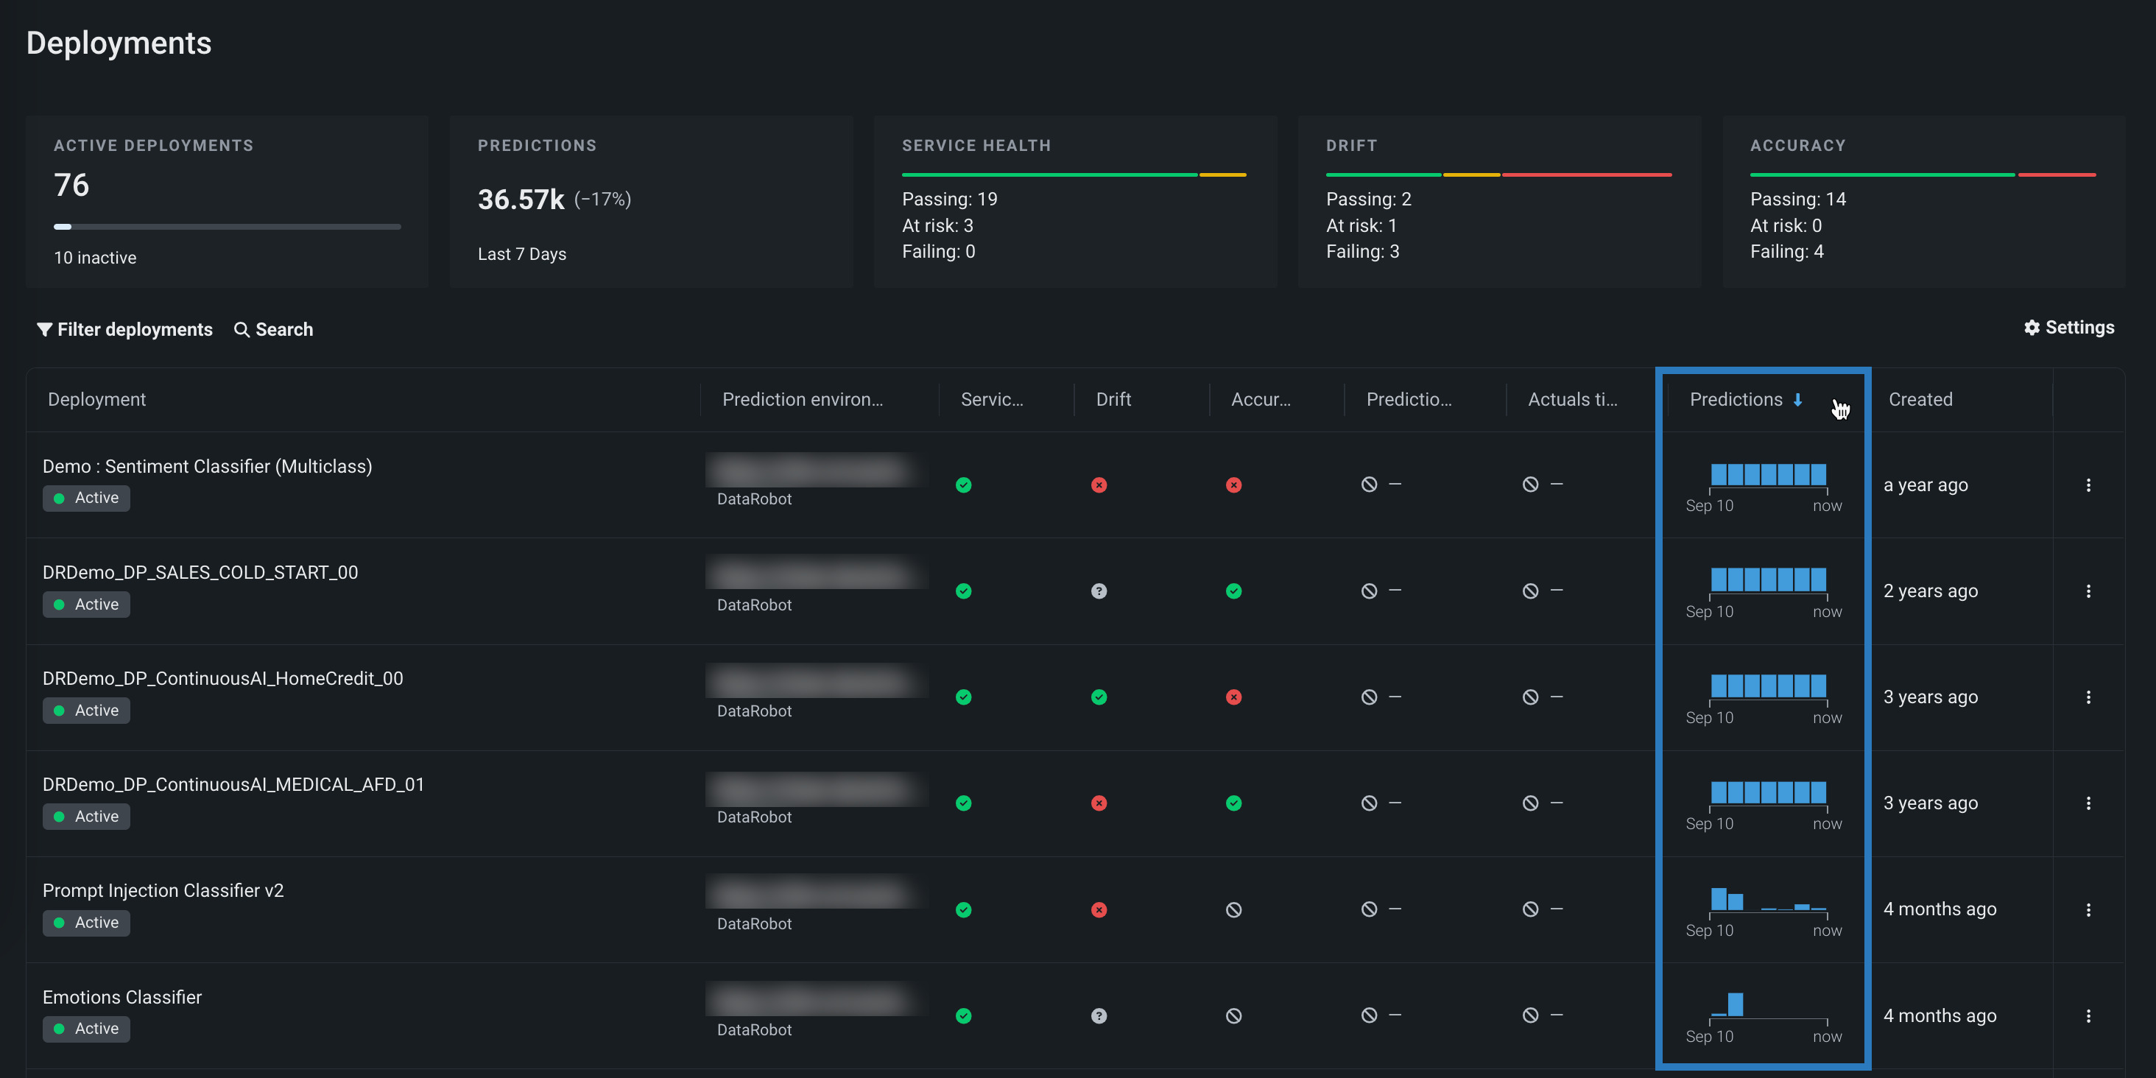
Task: Click the Filter deployments funnel icon
Action: pyautogui.click(x=44, y=330)
